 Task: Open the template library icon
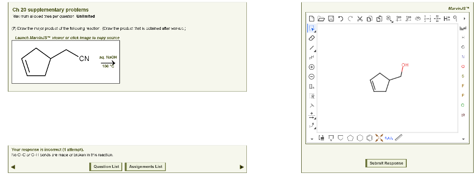[322, 138]
